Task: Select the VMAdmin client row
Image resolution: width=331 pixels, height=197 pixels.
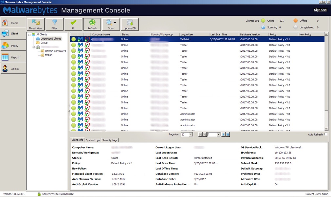Action: 197,39
